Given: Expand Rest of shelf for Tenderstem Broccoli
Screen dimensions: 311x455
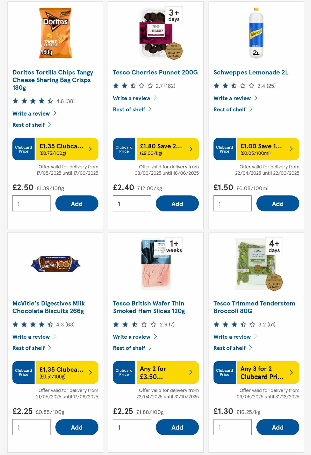Looking at the screenshot, I should [x=230, y=348].
